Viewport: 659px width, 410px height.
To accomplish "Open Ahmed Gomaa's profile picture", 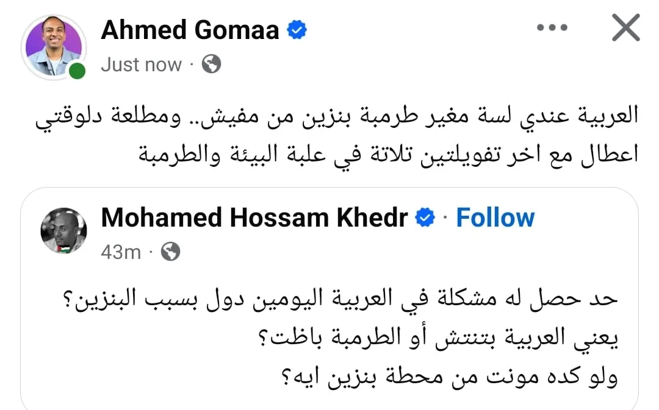I will coord(55,46).
